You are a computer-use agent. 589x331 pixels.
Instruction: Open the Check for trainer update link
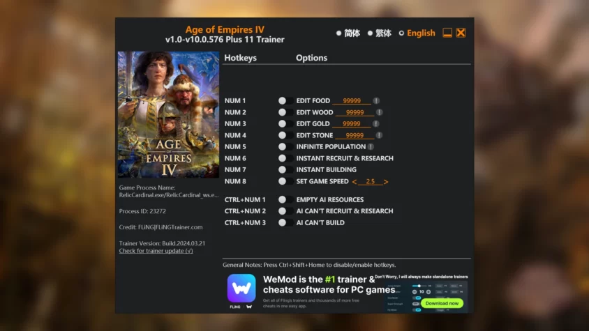156,251
